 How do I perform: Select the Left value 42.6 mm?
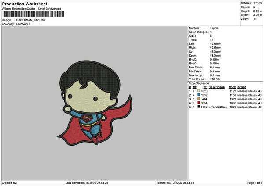pos(216,44)
